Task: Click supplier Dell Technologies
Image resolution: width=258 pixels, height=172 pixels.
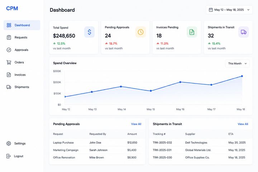Action: 196,143
